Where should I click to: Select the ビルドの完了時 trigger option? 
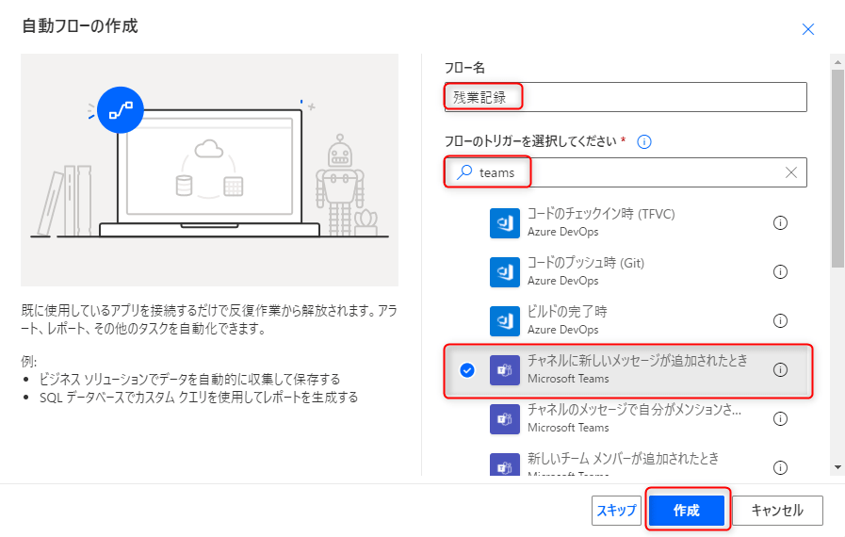[x=624, y=320]
